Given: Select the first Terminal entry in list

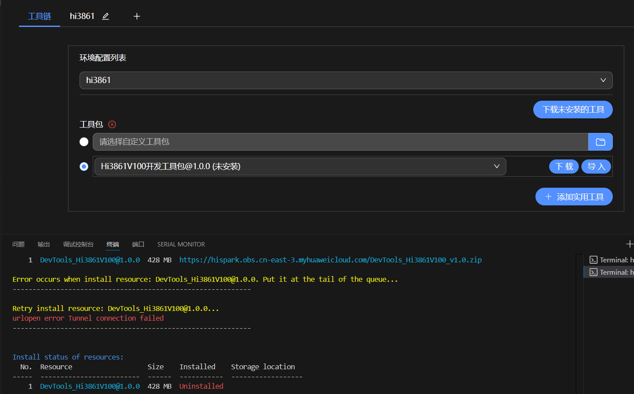Looking at the screenshot, I should [611, 260].
